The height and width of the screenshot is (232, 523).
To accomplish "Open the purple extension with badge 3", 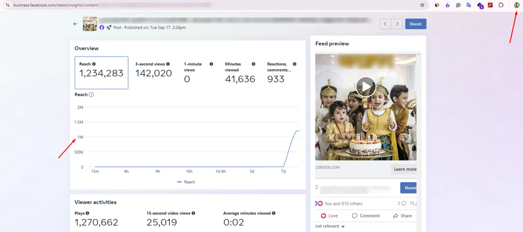I will pos(480,5).
